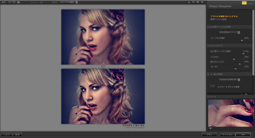Switch to split preview view
The width and height of the screenshot is (255, 138).
pyautogui.click(x=14, y=2)
